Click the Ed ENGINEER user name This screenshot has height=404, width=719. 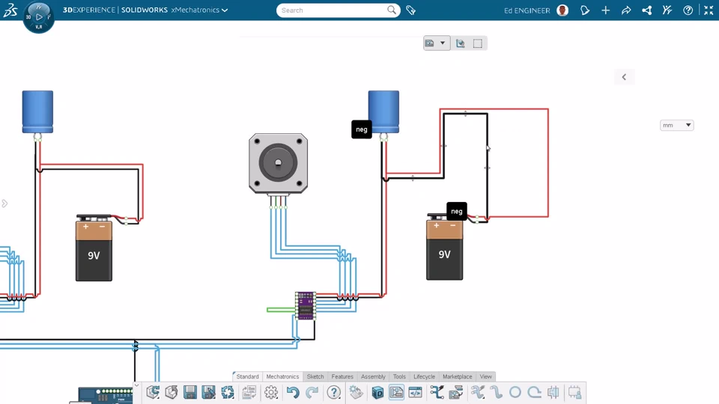[x=527, y=10]
